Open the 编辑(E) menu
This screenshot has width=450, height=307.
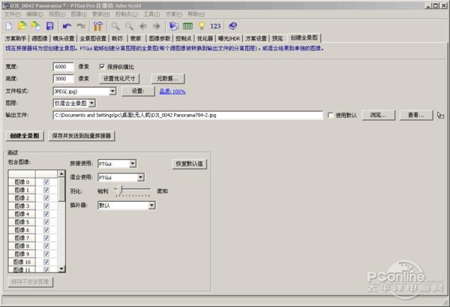point(34,14)
